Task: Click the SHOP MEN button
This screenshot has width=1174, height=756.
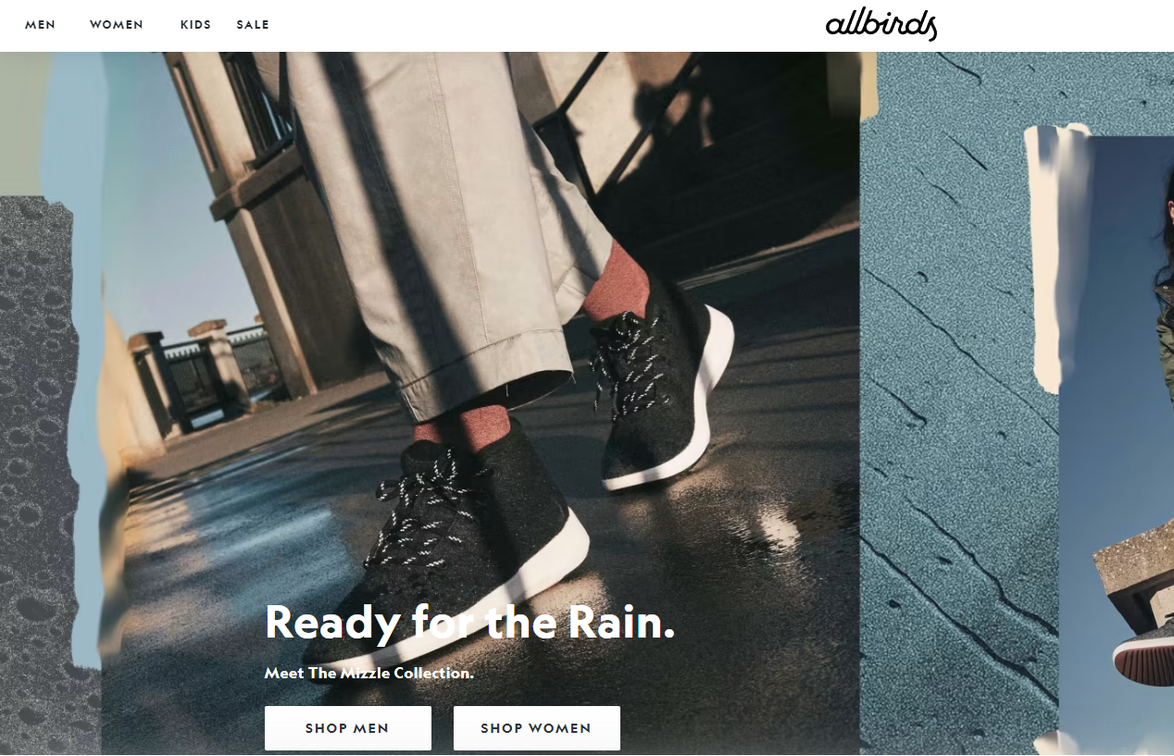Action: [x=348, y=728]
